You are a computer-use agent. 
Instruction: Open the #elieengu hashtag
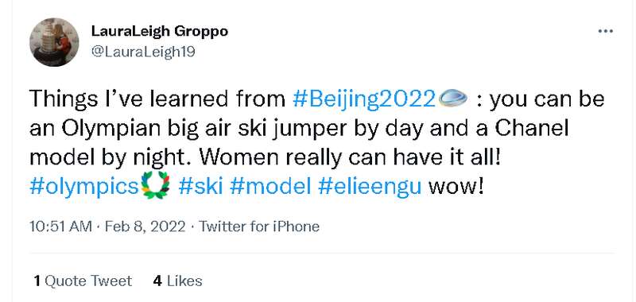370,188
